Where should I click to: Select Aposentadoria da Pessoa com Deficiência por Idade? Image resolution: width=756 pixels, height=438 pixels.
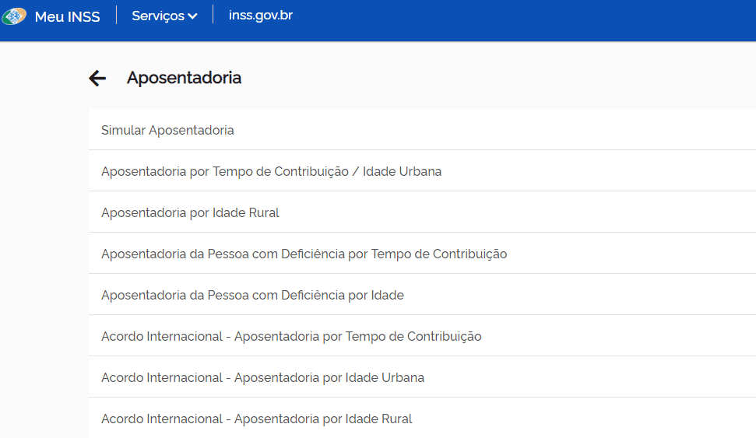(x=422, y=294)
